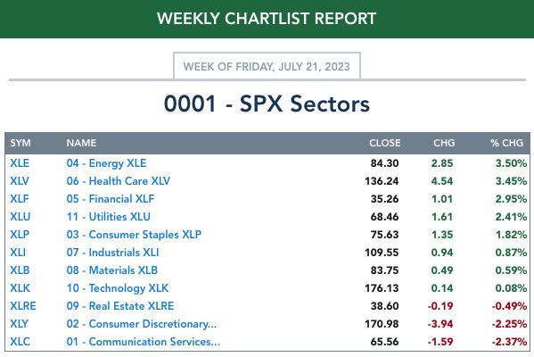Open the XLB symbol link
This screenshot has height=357, width=534.
pyautogui.click(x=20, y=270)
